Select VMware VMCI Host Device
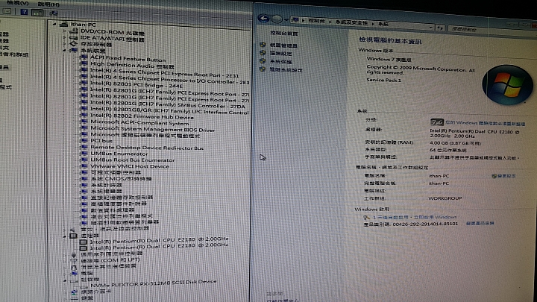537x302 pixels. (x=130, y=166)
